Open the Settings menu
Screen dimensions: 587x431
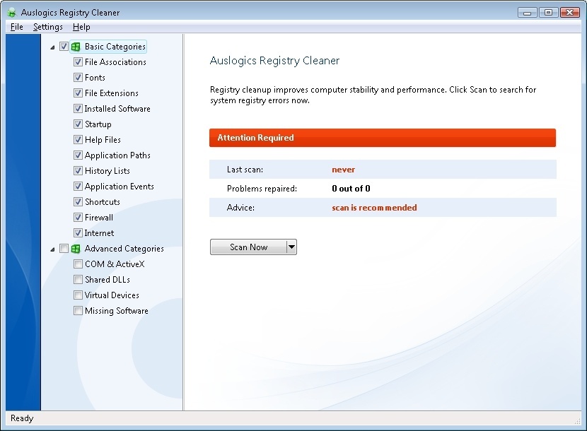[48, 27]
